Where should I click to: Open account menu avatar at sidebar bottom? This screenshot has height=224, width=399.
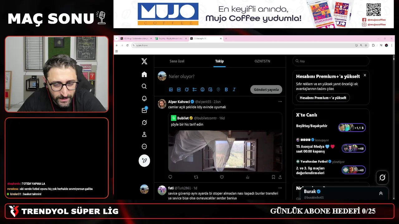[144, 189]
